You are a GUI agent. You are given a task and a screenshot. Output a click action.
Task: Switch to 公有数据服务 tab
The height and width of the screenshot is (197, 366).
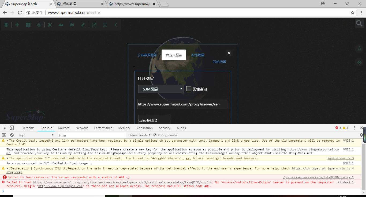point(147,55)
